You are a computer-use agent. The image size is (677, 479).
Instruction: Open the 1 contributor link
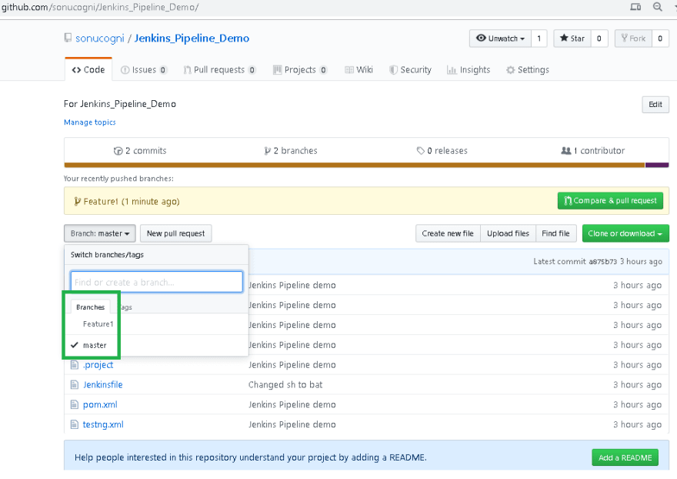pos(593,151)
